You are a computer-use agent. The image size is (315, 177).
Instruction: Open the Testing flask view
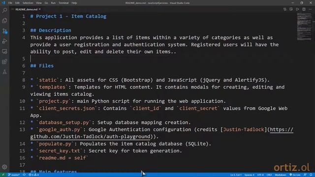4,72
